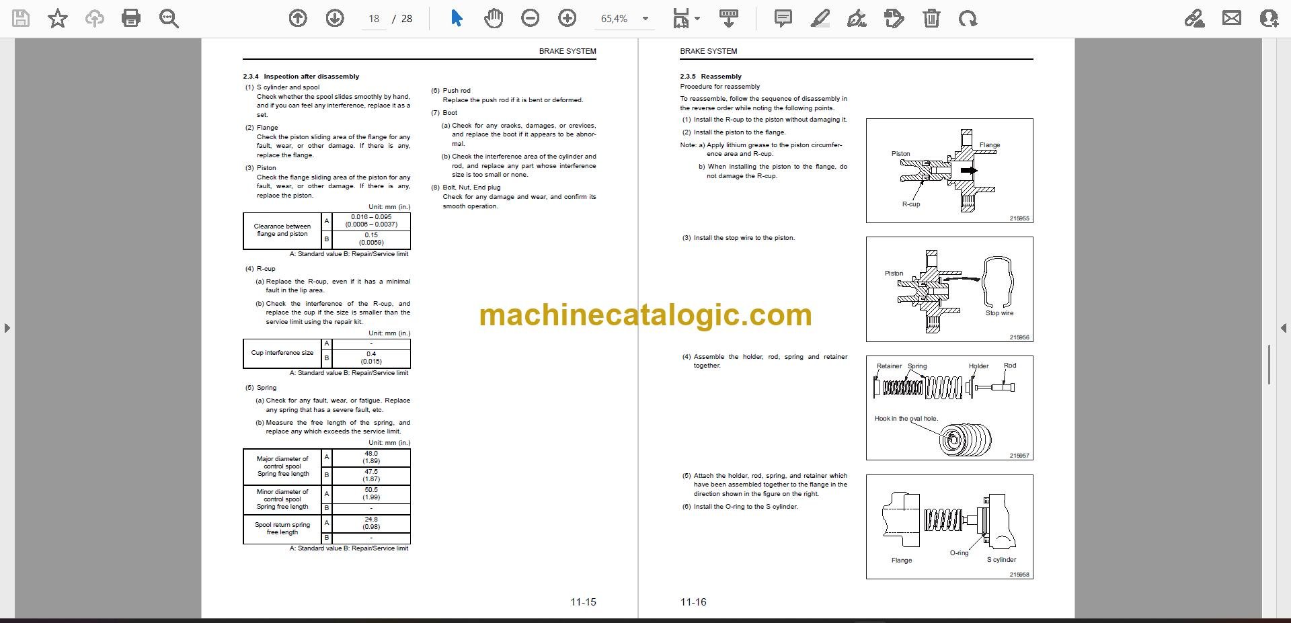The width and height of the screenshot is (1291, 623).
Task: Click the '(2) Install the piston to the flange' step
Action: click(734, 132)
